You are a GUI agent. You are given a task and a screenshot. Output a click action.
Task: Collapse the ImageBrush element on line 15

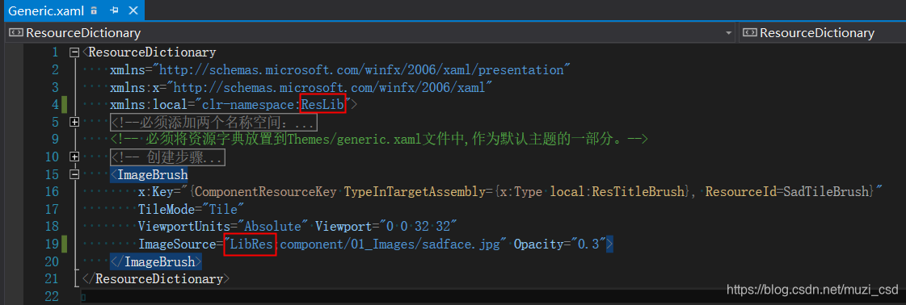point(74,175)
